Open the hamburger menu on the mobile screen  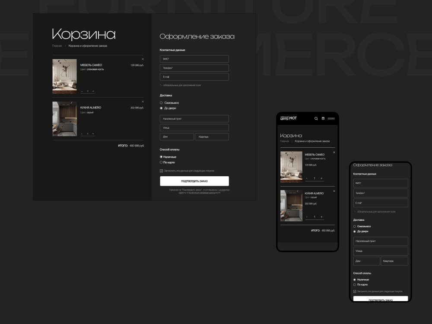coord(332,118)
